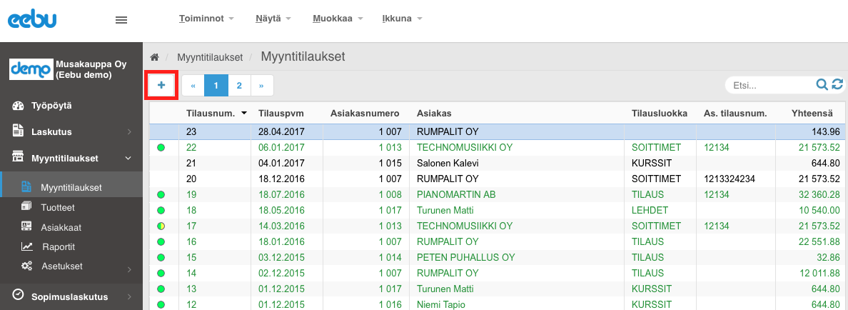Click the home icon in breadcrumb

[x=155, y=57]
